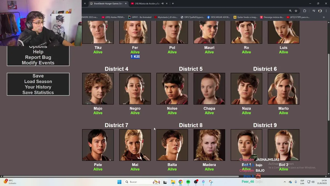Bookmark this page with the star icon
Image resolution: width=330 pixels, height=186 pixels.
[296, 11]
